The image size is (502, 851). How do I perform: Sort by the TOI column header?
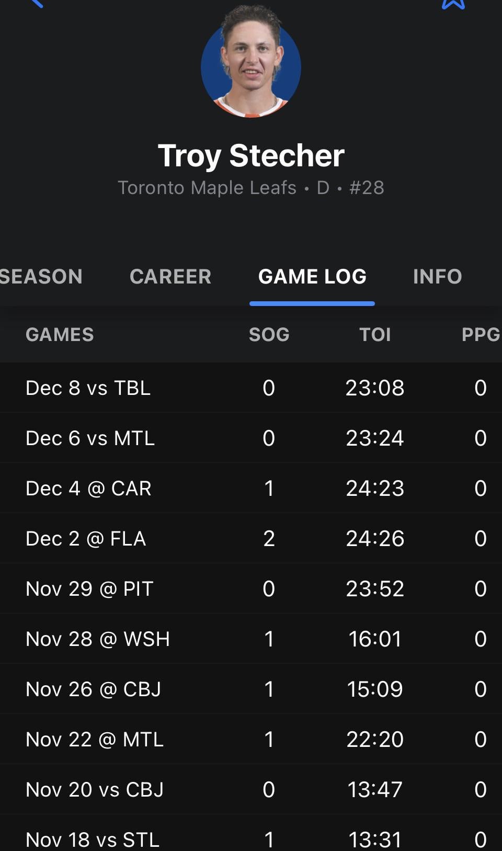click(x=375, y=334)
